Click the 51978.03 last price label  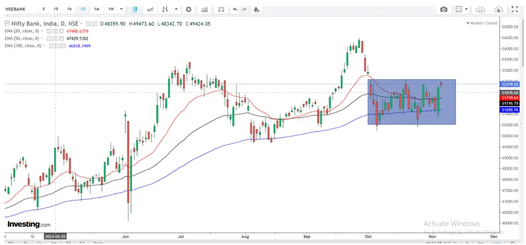(x=510, y=92)
